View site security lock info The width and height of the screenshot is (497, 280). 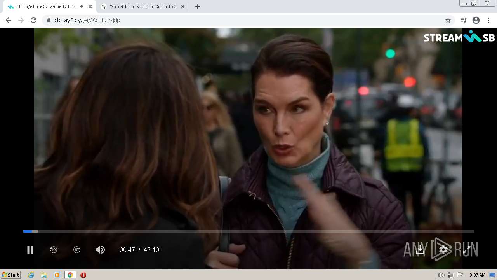click(x=49, y=20)
